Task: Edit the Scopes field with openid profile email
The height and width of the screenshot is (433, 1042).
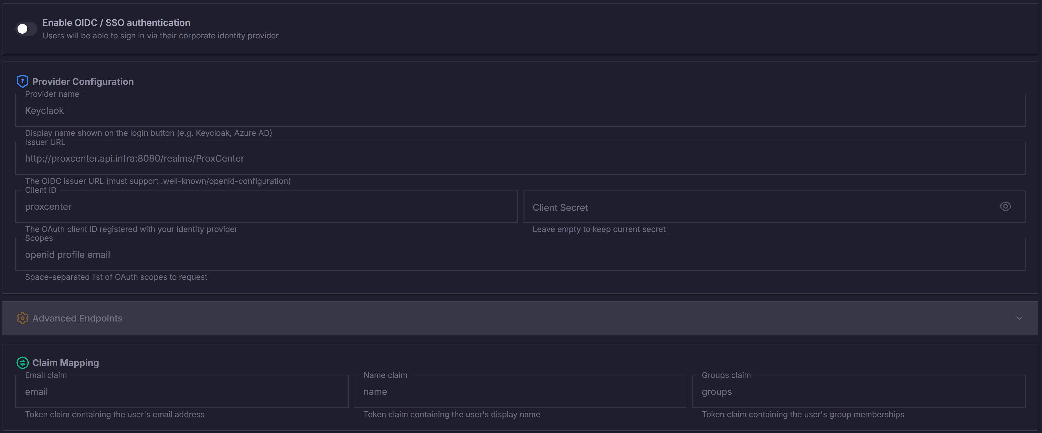Action: (x=520, y=255)
